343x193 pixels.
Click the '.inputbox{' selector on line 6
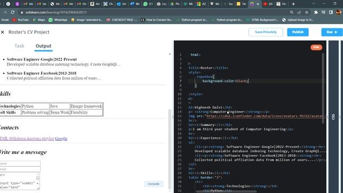point(205,77)
